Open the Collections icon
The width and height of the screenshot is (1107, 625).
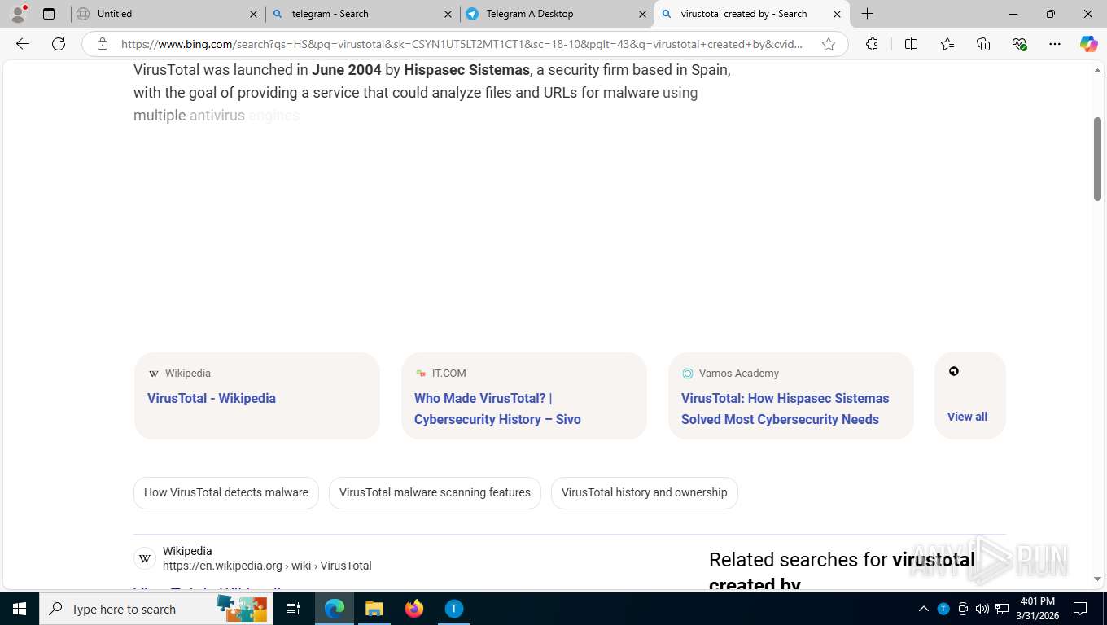point(983,44)
